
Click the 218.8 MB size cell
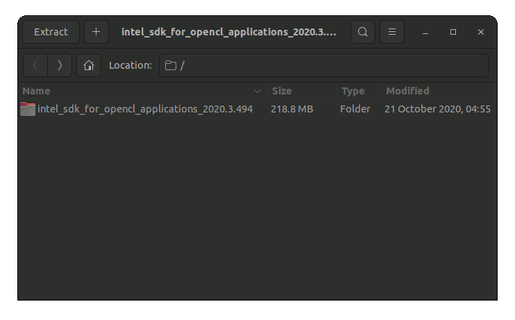pos(292,109)
